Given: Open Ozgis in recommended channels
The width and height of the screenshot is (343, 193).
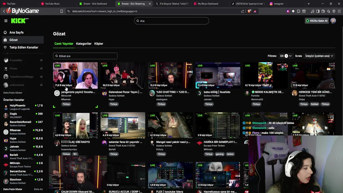Looking at the screenshot, I should [23, 116].
